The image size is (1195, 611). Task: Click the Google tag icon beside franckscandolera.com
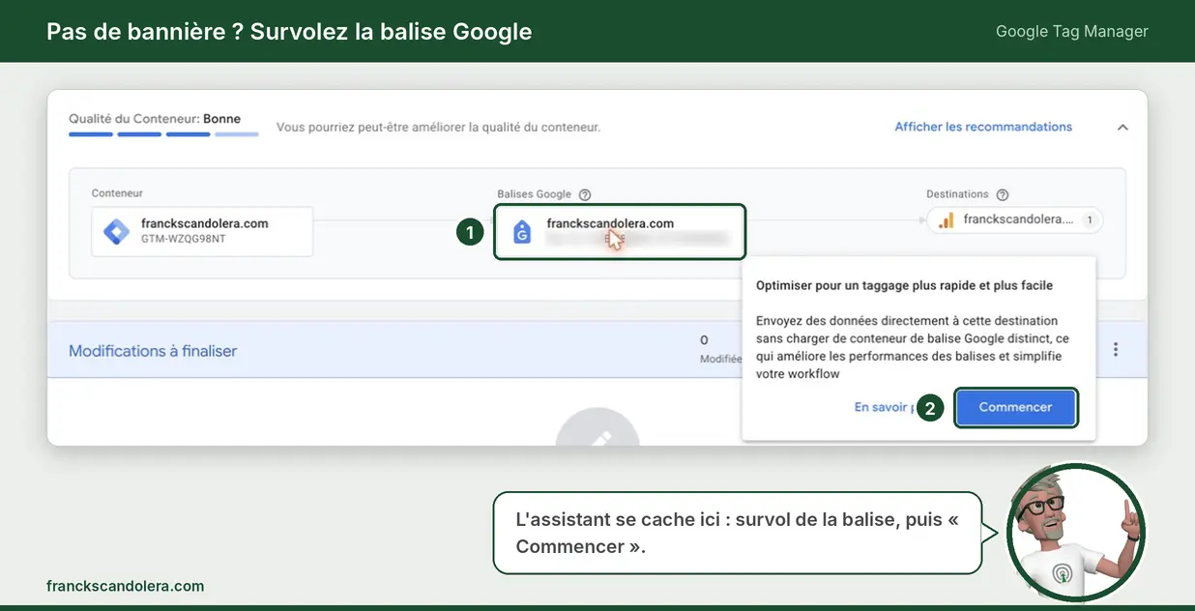[x=522, y=232]
